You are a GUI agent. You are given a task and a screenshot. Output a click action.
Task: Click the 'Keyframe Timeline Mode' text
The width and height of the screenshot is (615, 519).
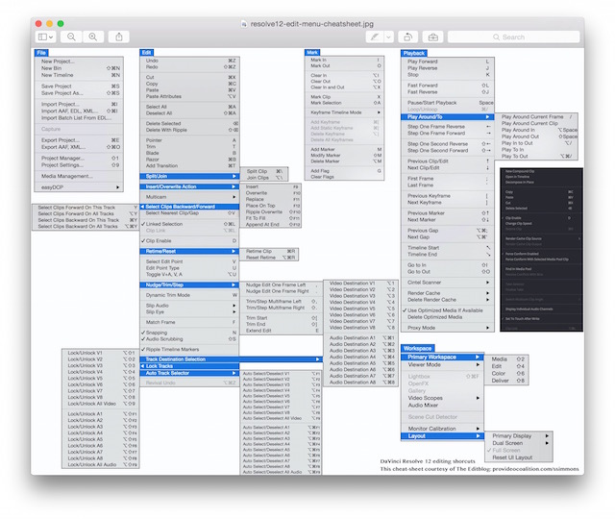click(336, 112)
